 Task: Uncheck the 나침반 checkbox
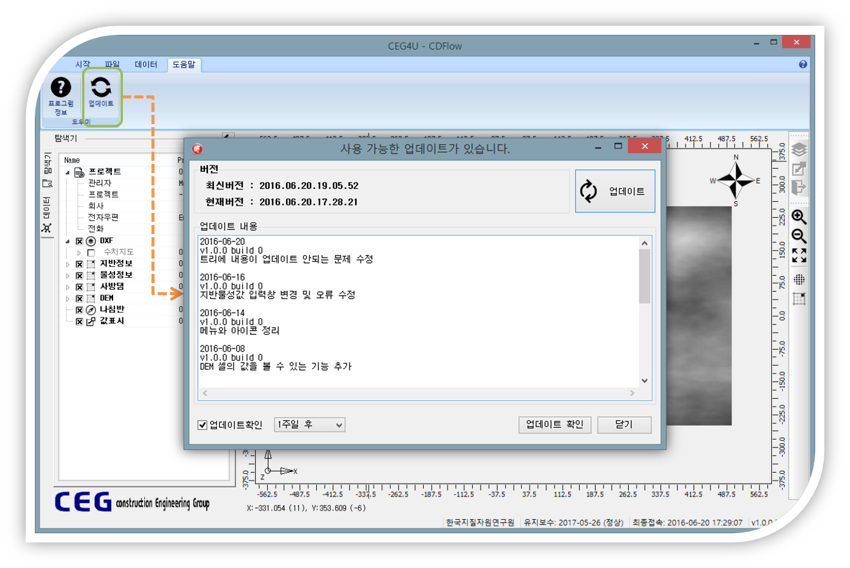79,310
